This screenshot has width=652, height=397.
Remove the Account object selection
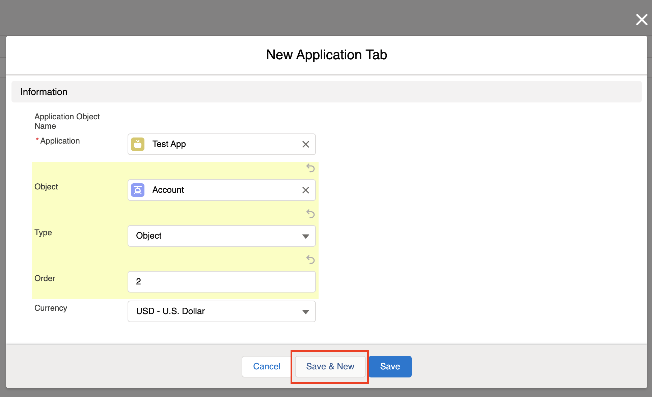coord(305,190)
